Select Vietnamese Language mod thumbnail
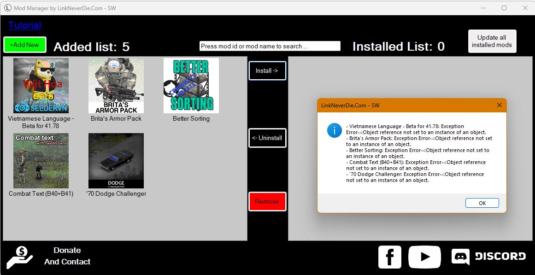 coord(41,86)
